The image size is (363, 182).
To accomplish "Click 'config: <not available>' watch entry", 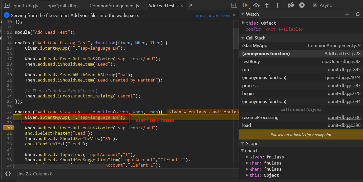I will [274, 29].
